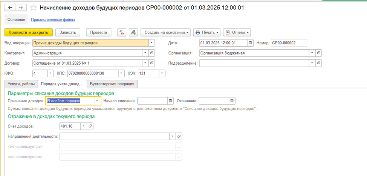This screenshot has height=176, width=367.
Task: Click the Договор field Соглашение
Action: pyautogui.click(x=87, y=63)
